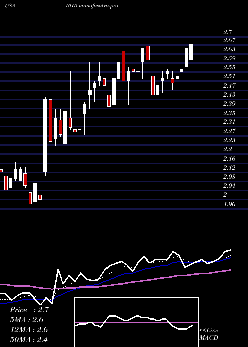This screenshot has width=248, height=347.
Task: Select the 2.39 price axis label
Action: click(229, 104)
